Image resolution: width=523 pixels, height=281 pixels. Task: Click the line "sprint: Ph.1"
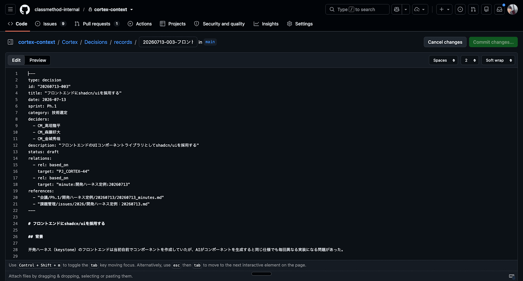pos(42,106)
